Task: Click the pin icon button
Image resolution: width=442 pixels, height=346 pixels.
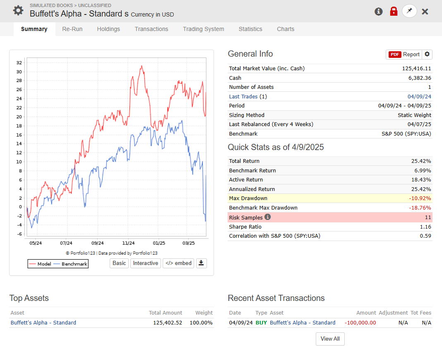Action: [409, 11]
